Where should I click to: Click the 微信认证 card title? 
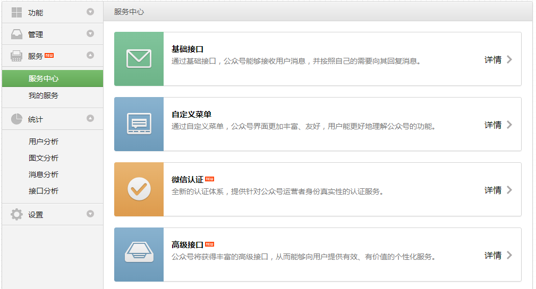tap(188, 179)
